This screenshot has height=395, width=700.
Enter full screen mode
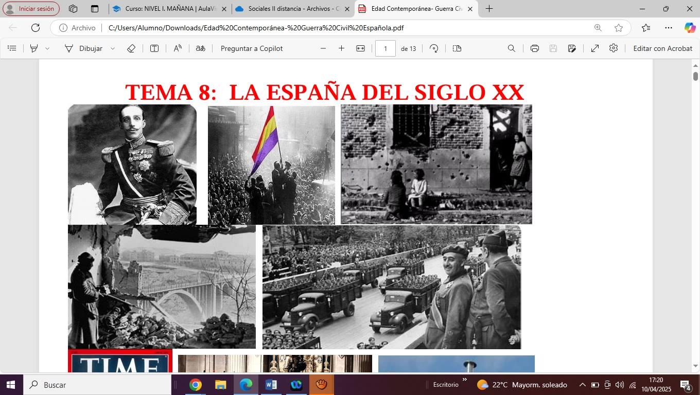[594, 48]
